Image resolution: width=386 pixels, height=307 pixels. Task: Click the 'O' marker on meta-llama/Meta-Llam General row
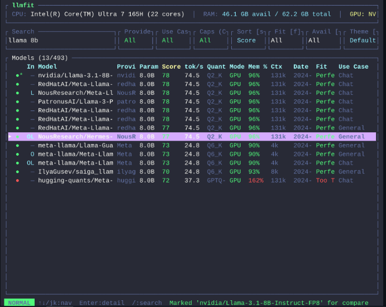pyautogui.click(x=32, y=154)
